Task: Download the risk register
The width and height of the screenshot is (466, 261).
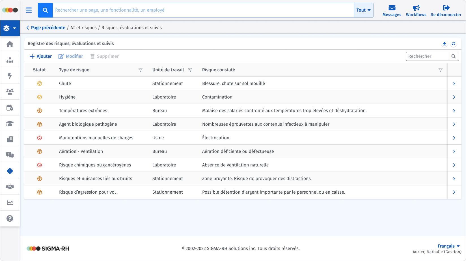Action: (445, 44)
